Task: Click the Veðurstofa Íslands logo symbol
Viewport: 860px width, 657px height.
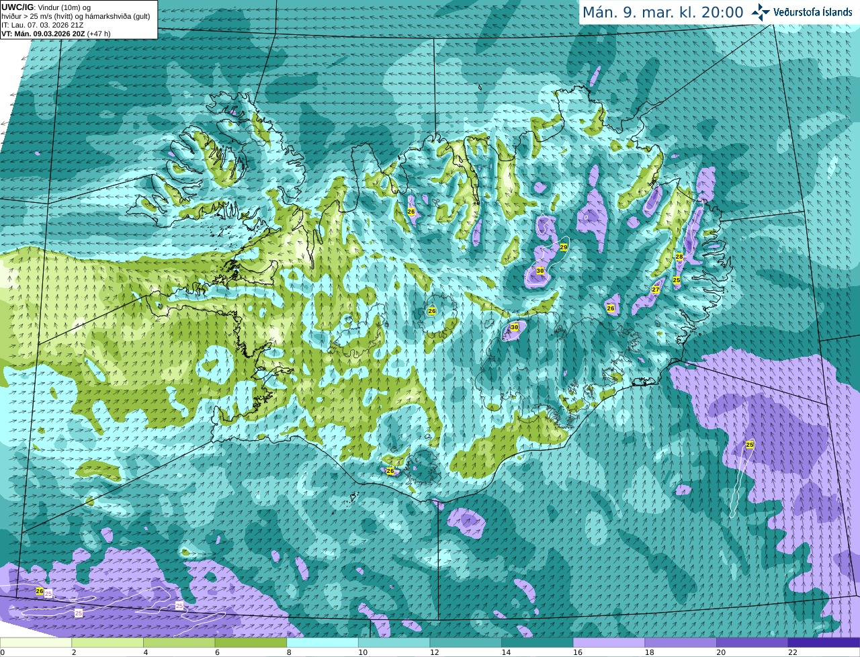Action: click(761, 12)
